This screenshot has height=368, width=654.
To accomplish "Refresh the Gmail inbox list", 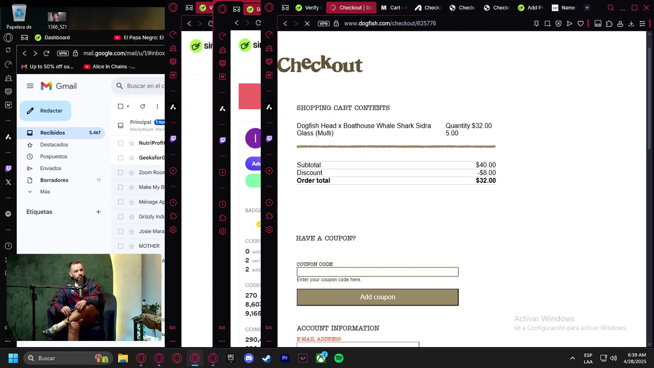I will [143, 106].
